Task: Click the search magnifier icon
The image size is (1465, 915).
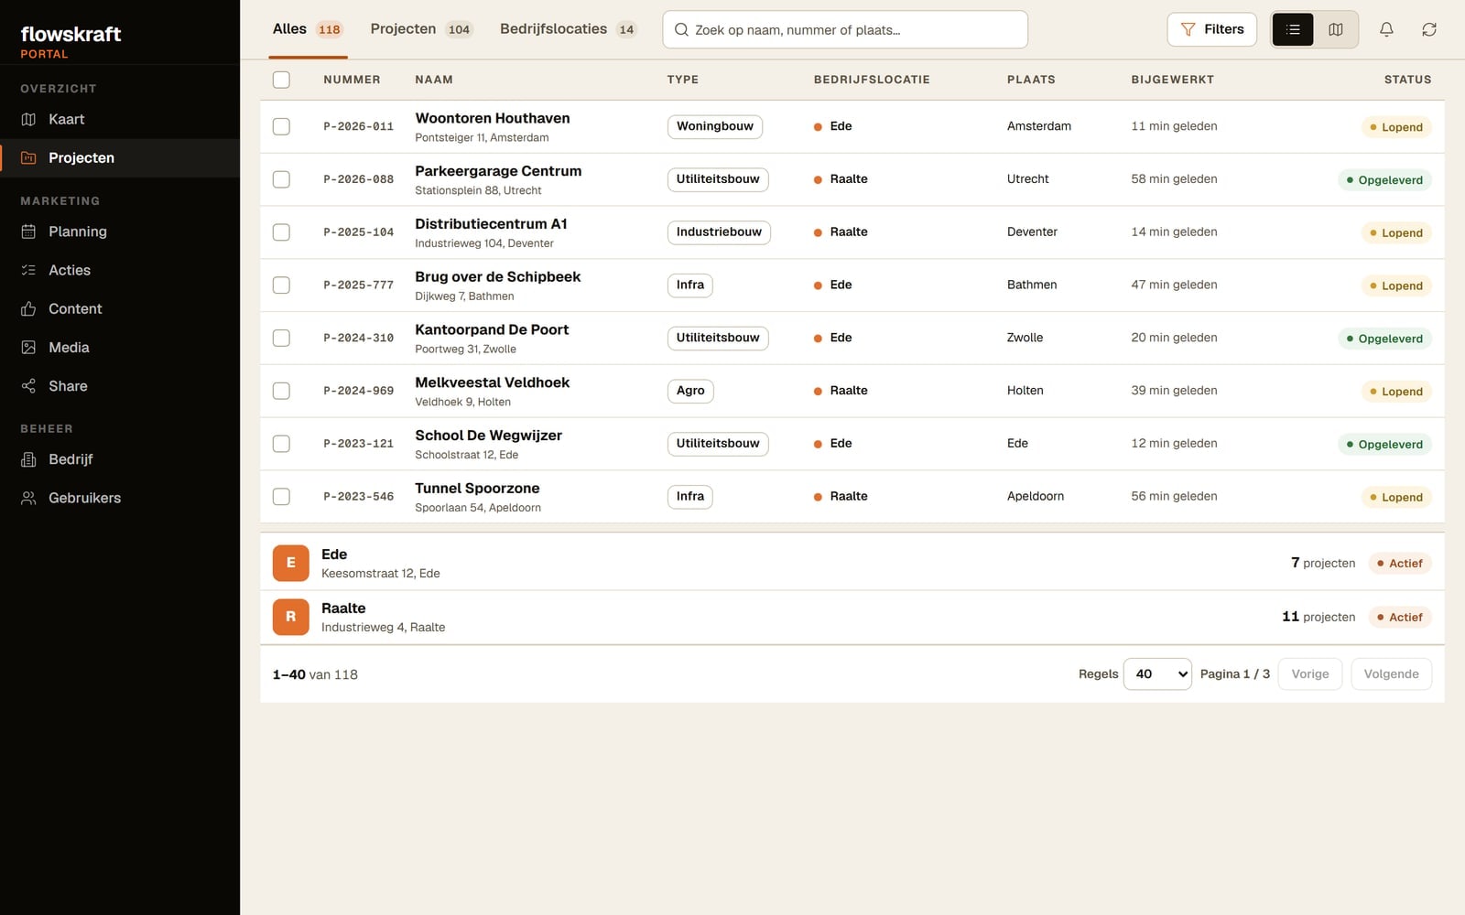Action: click(x=681, y=29)
